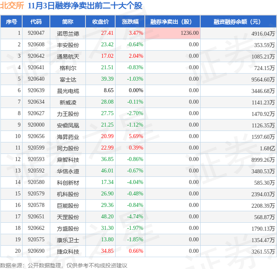Click stock name 新威凌

(x=68, y=102)
